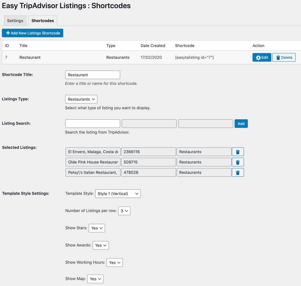The width and height of the screenshot is (301, 286).
Task: Click the Restaurants type field for Patsy's
Action: (x=204, y=173)
